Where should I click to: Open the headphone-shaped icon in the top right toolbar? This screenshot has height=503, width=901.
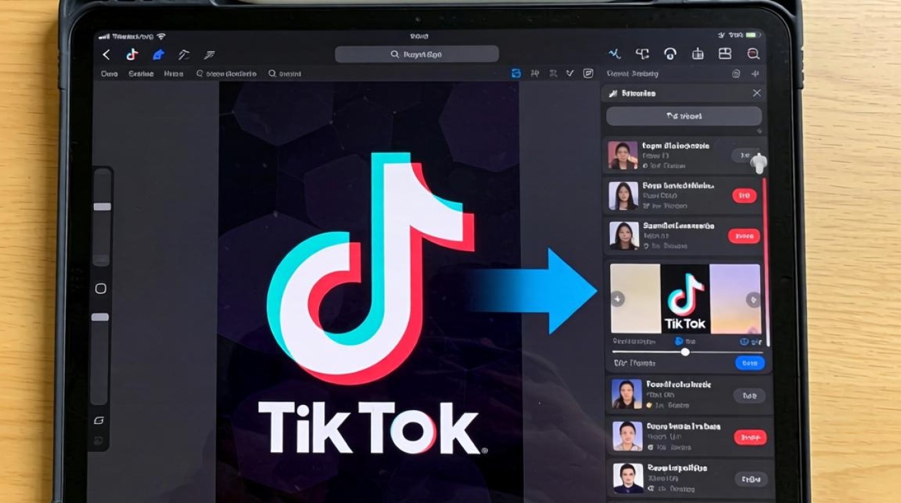tap(670, 54)
